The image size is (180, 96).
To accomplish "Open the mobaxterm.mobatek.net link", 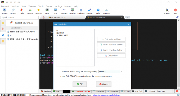I will click(x=106, y=95).
